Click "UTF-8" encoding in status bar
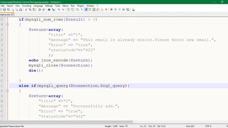Image resolution: width=228 pixels, height=128 pixels. pyautogui.click(x=208, y=126)
